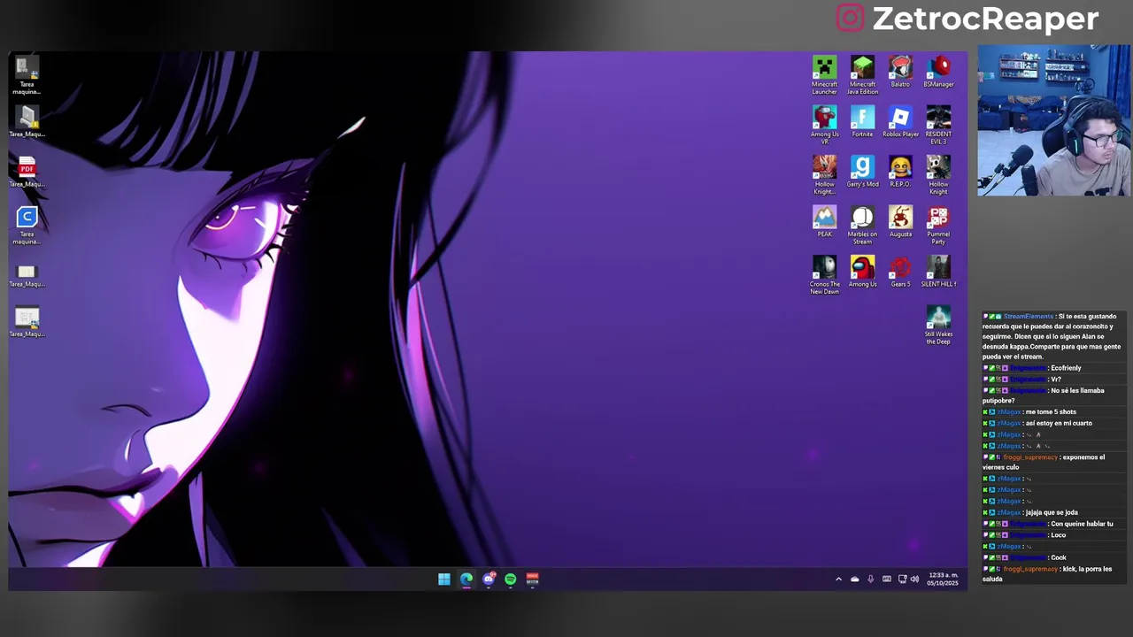
Task: Click the OneDrive cloud tray icon
Action: [854, 579]
